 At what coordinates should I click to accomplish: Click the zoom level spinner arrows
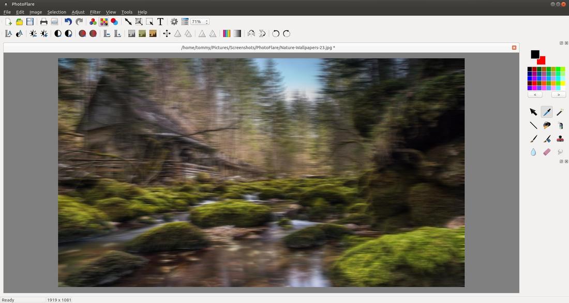(207, 22)
